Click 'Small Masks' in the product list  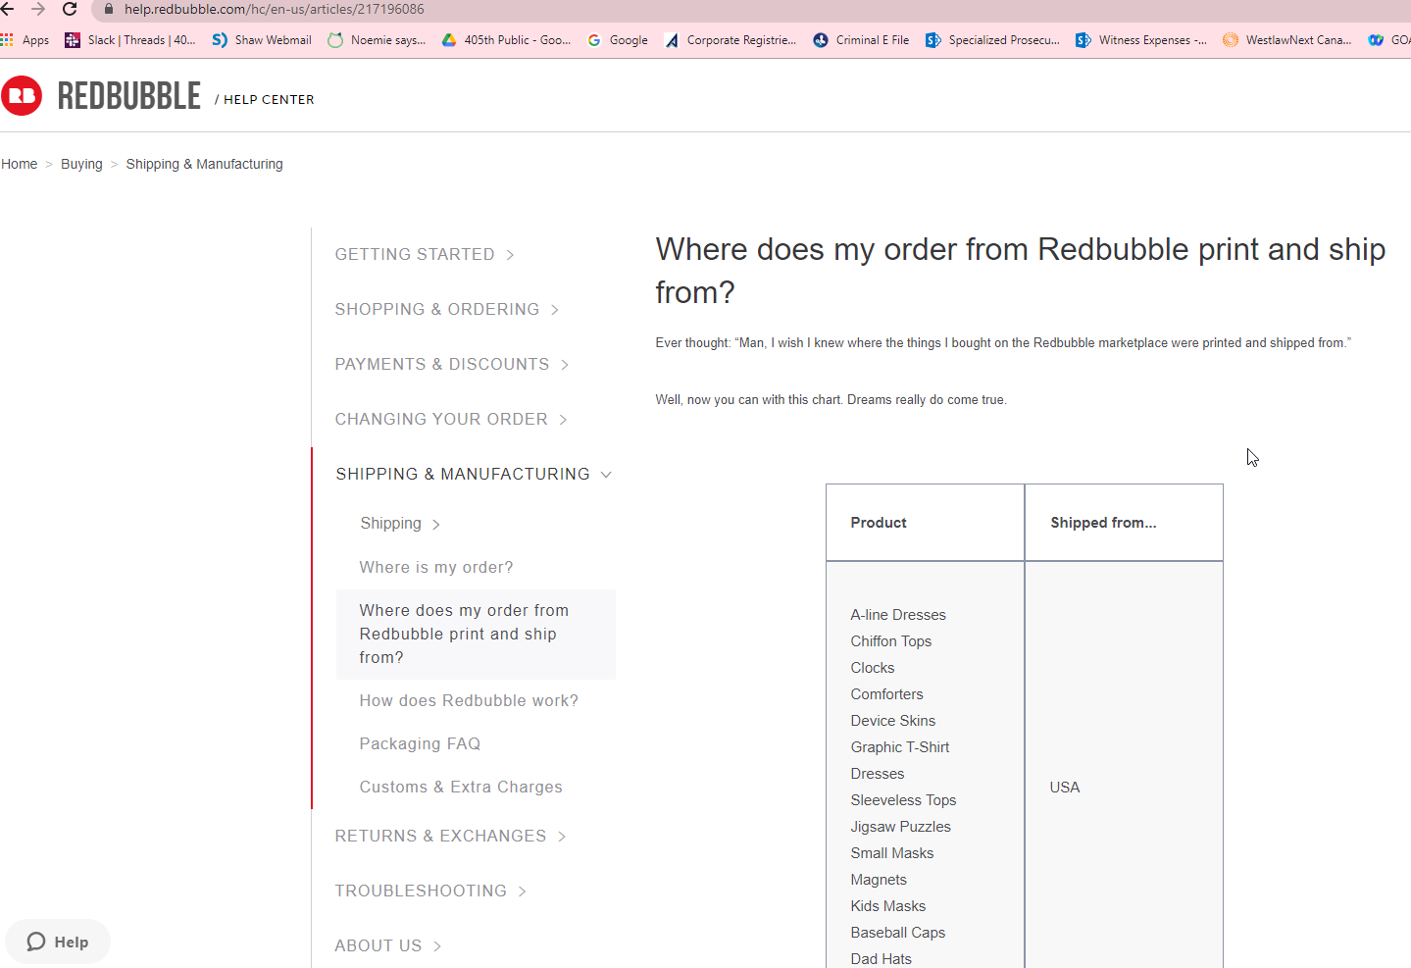(x=892, y=853)
